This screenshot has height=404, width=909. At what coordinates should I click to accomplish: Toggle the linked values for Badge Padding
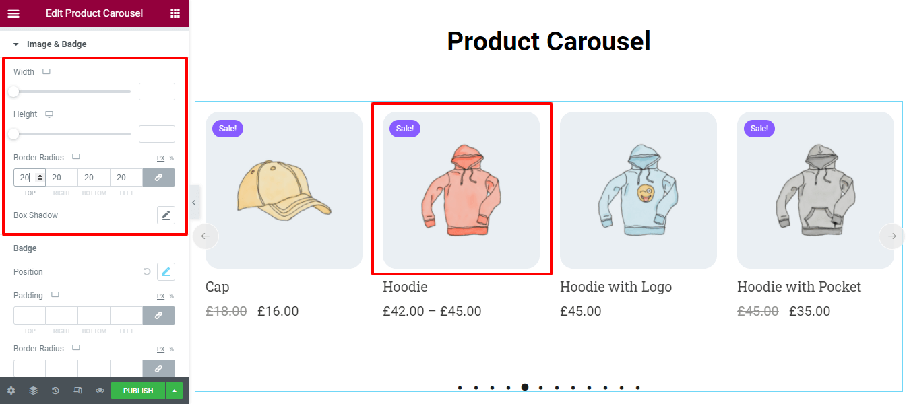click(x=159, y=316)
